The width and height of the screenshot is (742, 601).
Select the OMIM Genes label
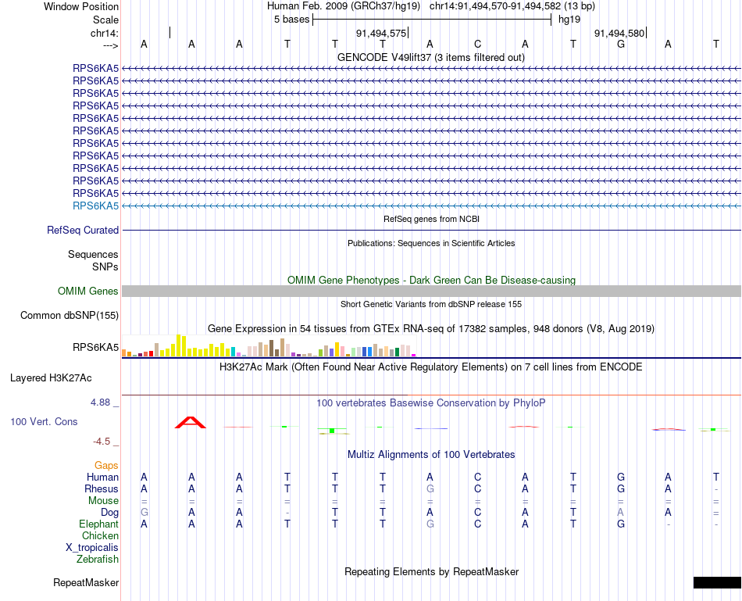tap(88, 292)
